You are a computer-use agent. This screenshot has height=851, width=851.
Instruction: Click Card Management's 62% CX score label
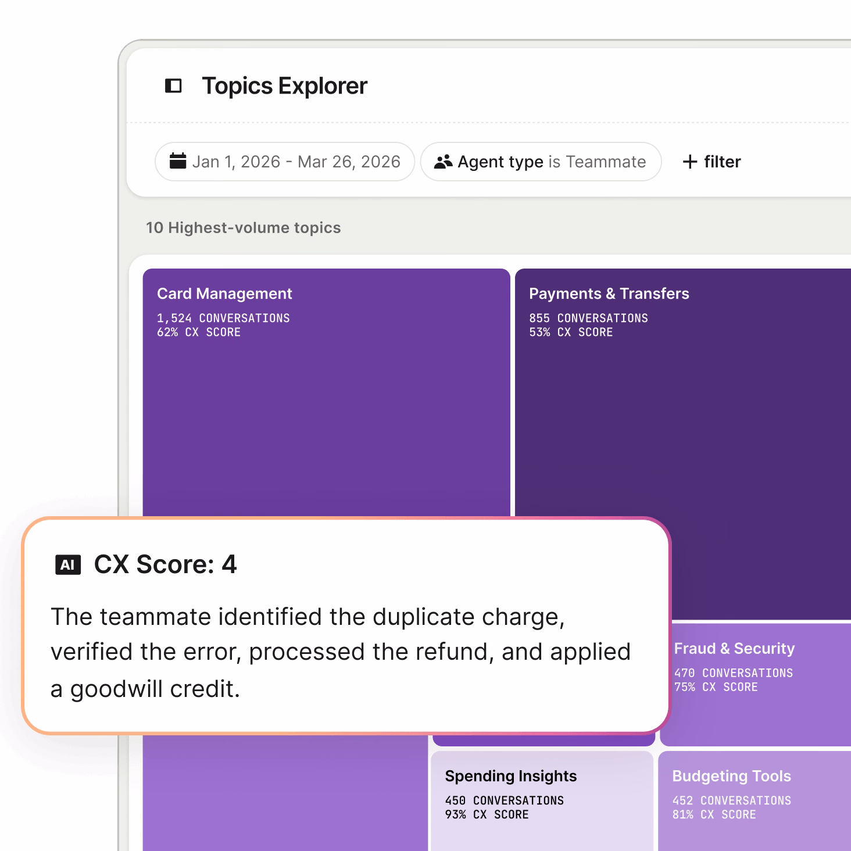click(x=198, y=332)
